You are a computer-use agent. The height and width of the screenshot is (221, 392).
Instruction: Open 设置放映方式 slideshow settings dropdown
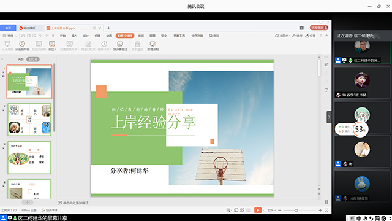point(69,46)
